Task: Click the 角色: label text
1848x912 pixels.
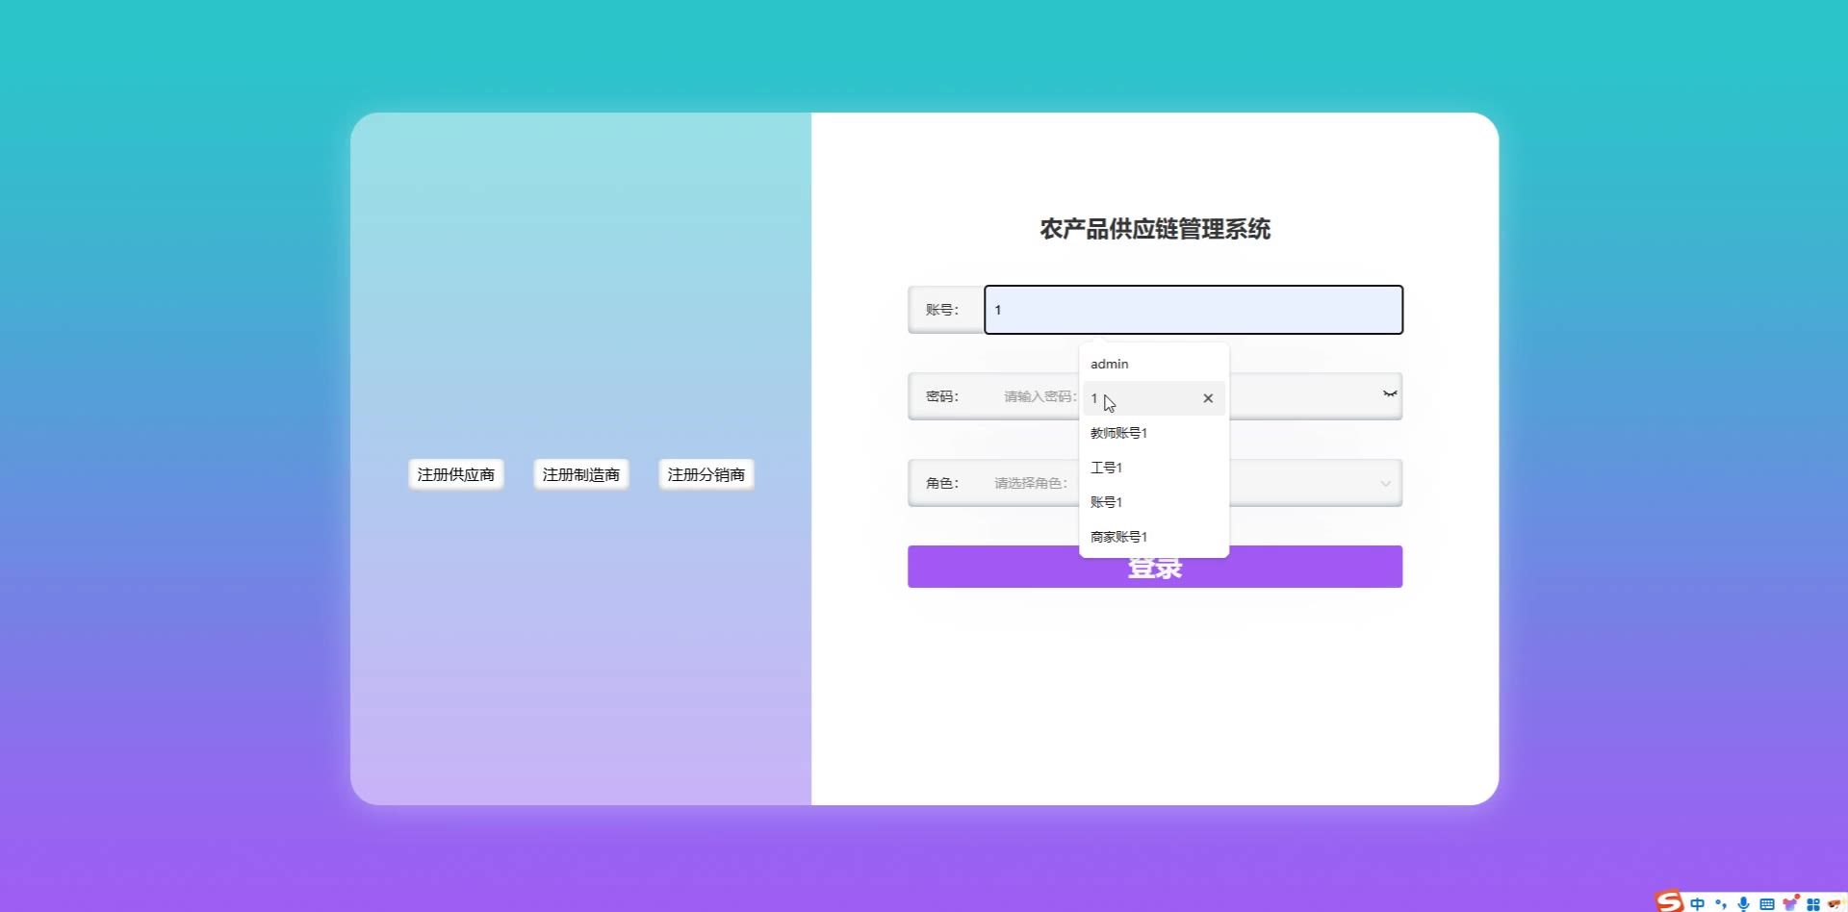Action: point(942,483)
